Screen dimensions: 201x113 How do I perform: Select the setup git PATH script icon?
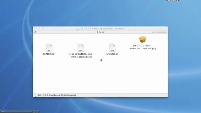tap(81, 47)
